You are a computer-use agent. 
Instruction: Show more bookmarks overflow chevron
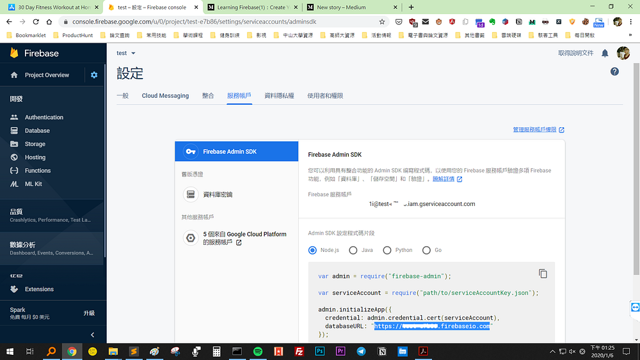coord(630,35)
